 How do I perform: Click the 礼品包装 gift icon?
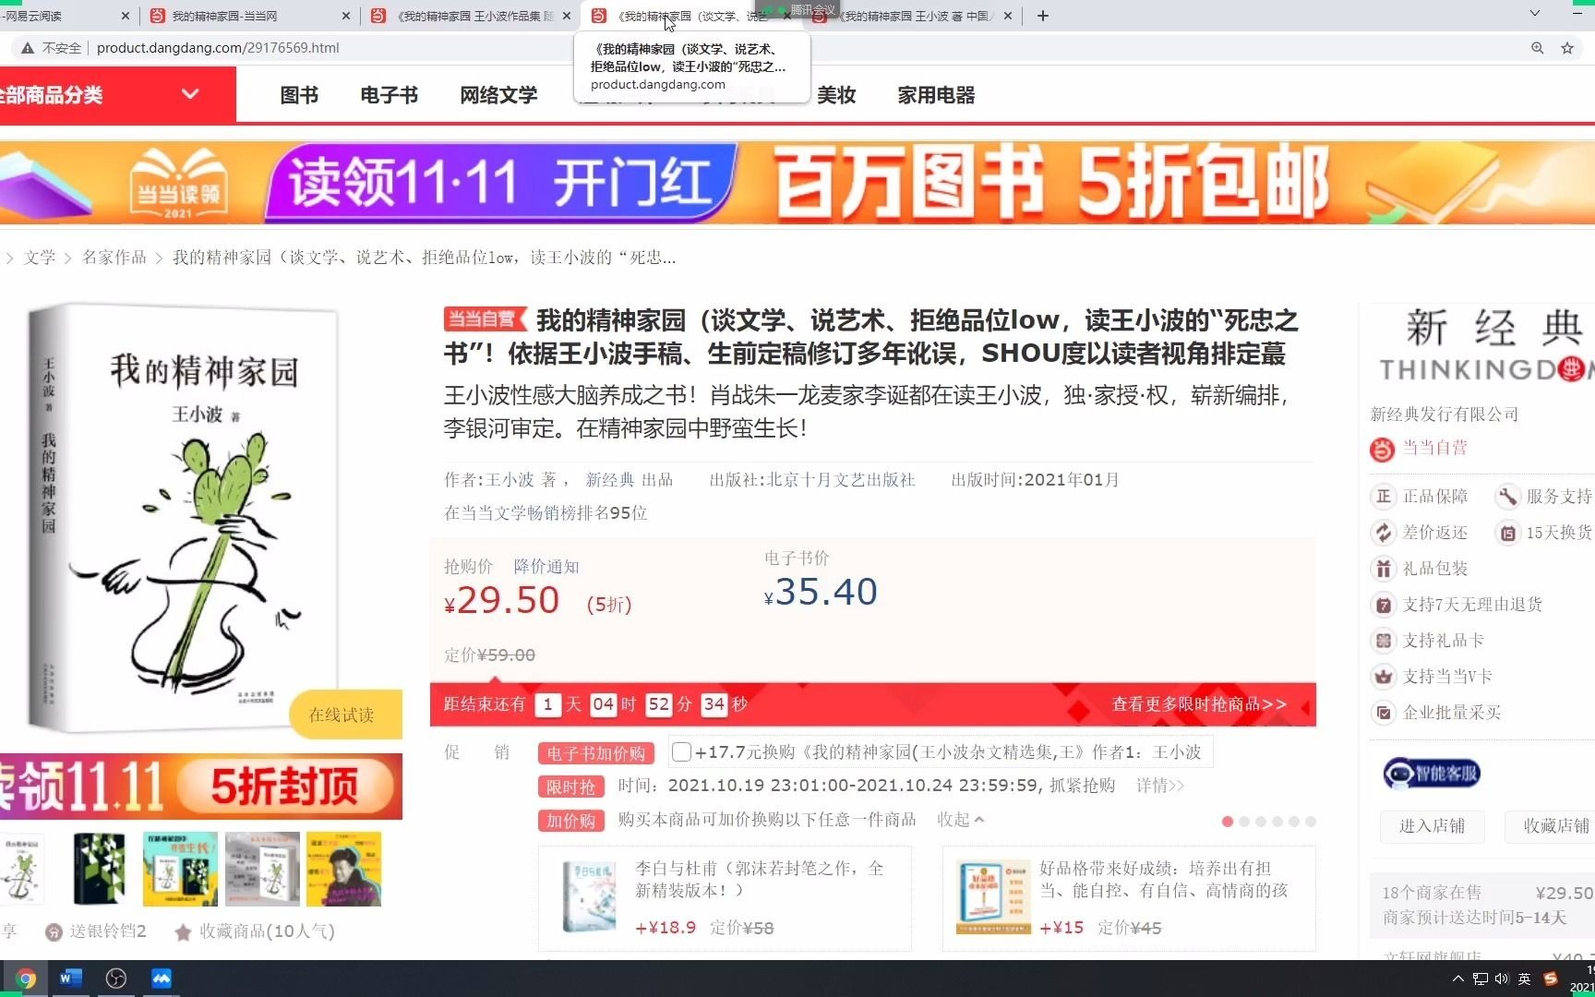pyautogui.click(x=1383, y=569)
